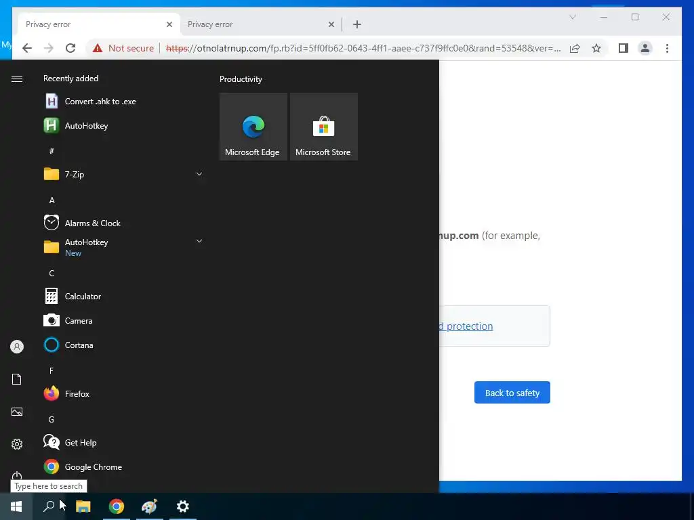Screen dimensions: 694x520
Task: Expand the Start menu hamburger button
Action: (x=17, y=79)
